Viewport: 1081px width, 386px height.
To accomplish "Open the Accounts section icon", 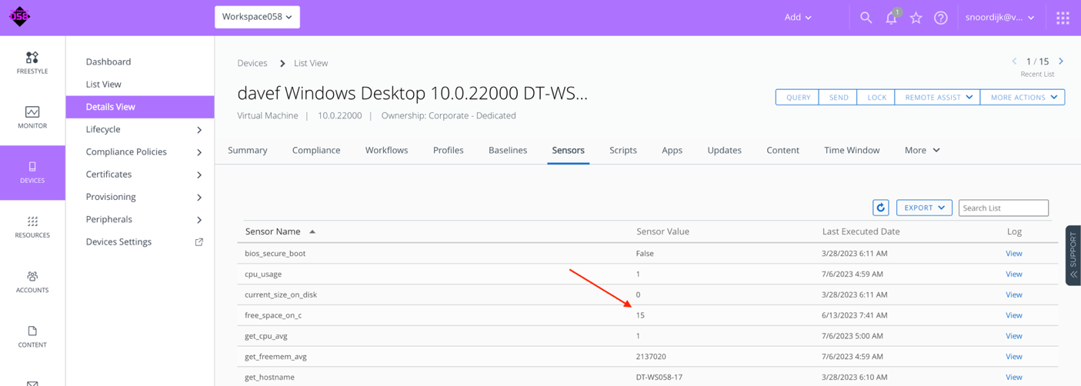I will pyautogui.click(x=32, y=281).
